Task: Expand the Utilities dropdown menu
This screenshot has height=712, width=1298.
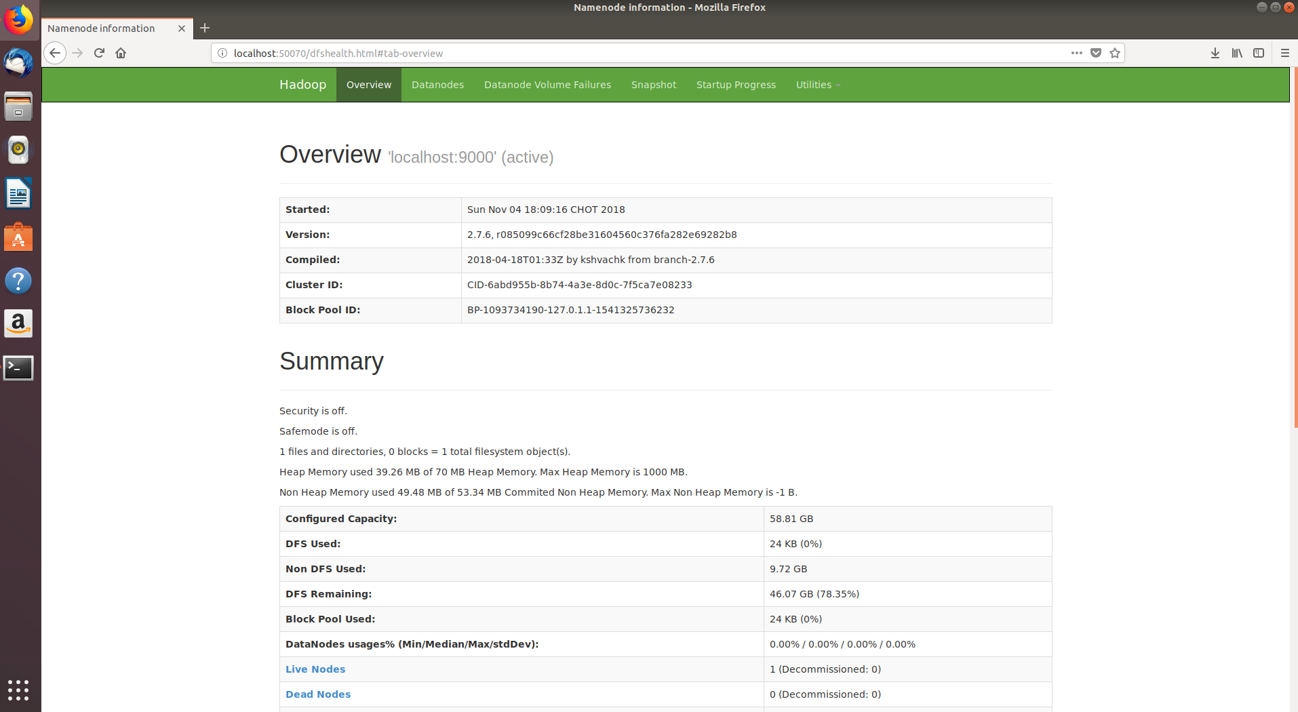Action: tap(818, 85)
